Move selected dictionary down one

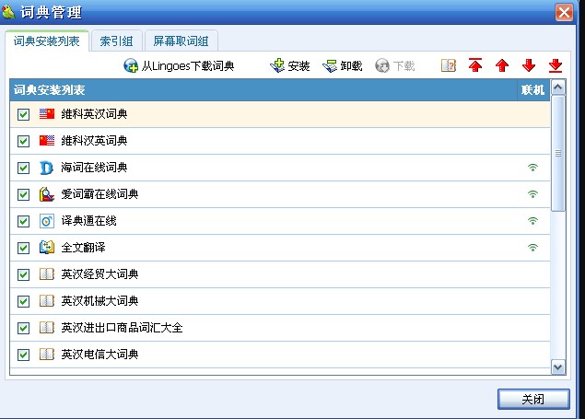(x=529, y=65)
